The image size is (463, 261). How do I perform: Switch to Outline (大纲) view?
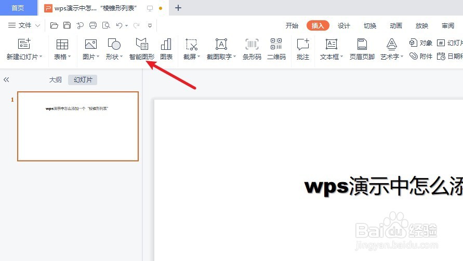click(x=55, y=79)
